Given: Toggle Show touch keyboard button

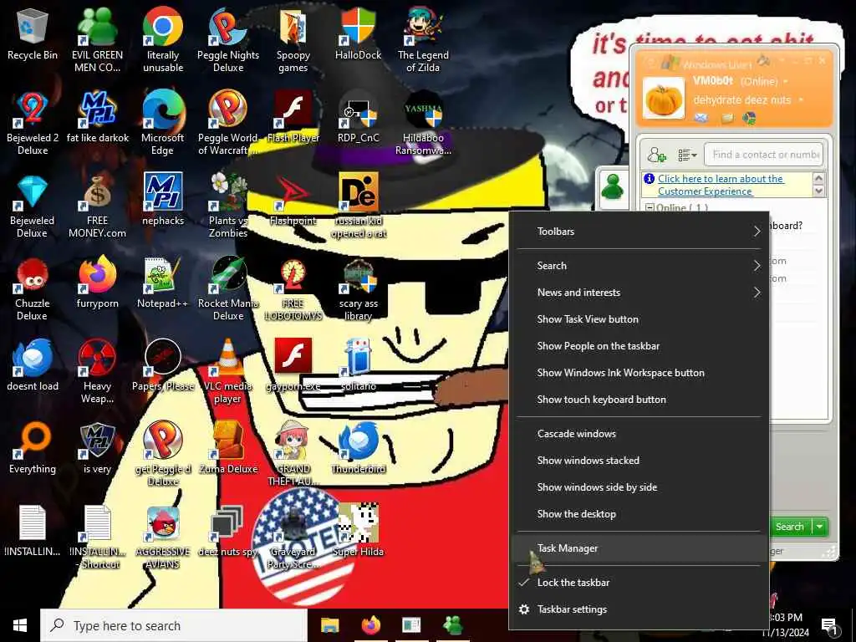Looking at the screenshot, I should tap(639, 400).
